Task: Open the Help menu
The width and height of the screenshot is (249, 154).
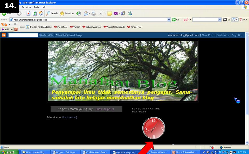Action: coord(44,7)
